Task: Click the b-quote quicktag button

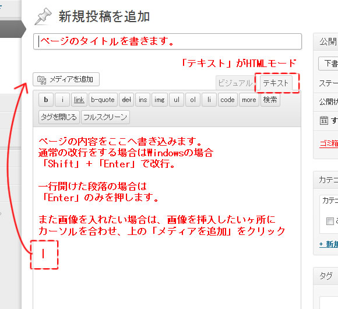Action: 103,100
